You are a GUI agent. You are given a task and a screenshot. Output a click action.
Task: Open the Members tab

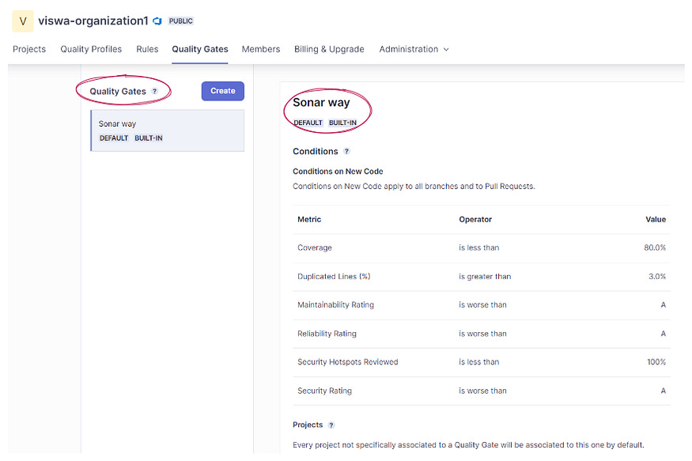(260, 49)
